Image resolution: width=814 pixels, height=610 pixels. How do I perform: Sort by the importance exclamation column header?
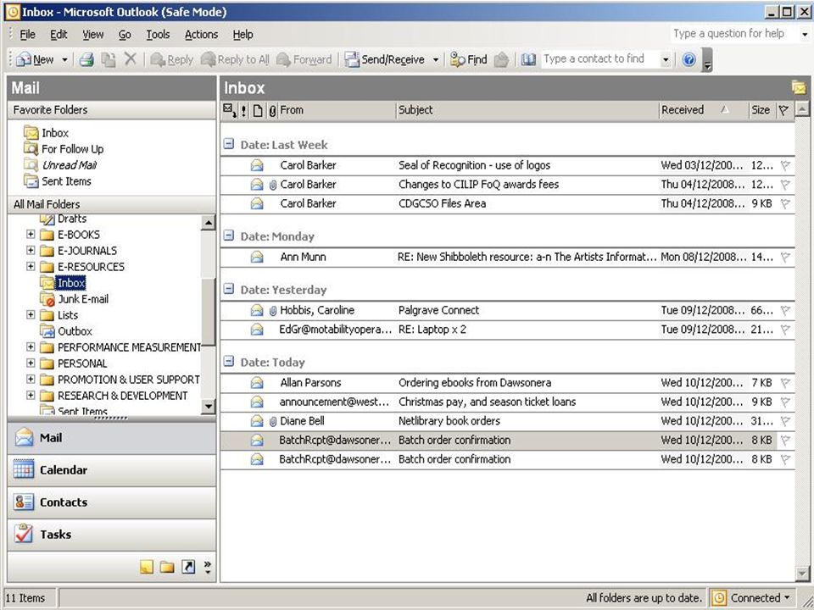point(243,110)
